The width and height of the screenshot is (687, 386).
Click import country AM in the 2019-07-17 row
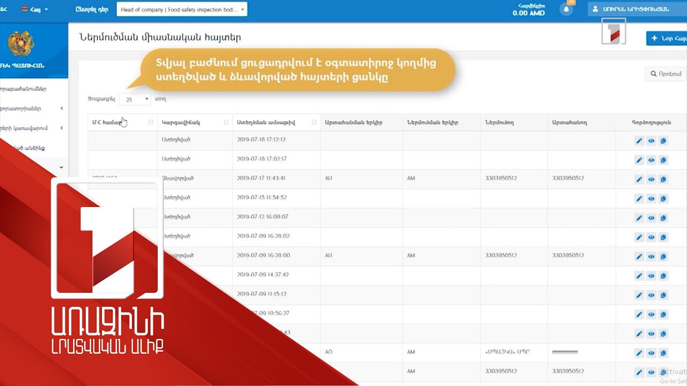[x=411, y=178]
